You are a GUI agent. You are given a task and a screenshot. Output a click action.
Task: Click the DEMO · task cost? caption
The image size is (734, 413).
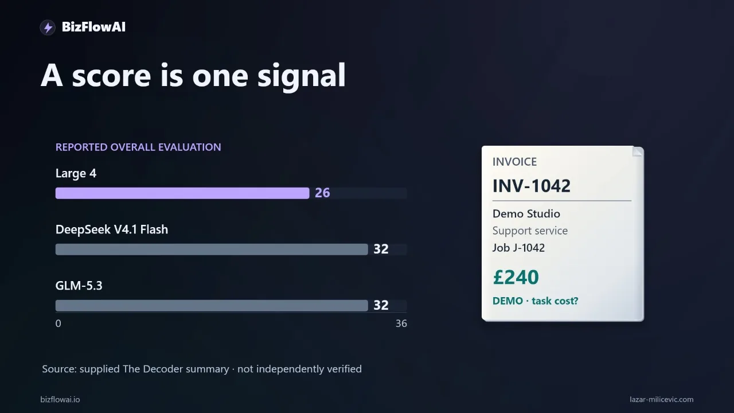click(535, 301)
